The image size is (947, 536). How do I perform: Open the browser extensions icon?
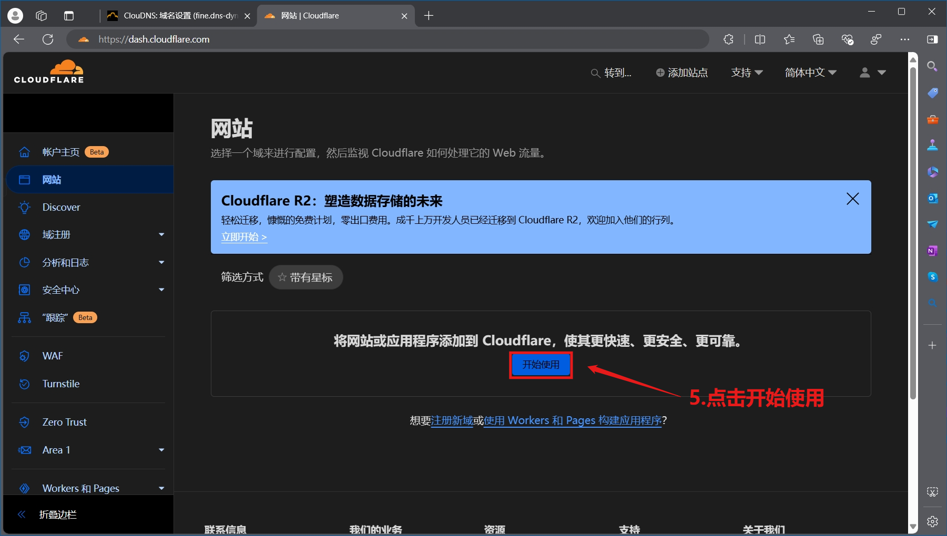728,39
